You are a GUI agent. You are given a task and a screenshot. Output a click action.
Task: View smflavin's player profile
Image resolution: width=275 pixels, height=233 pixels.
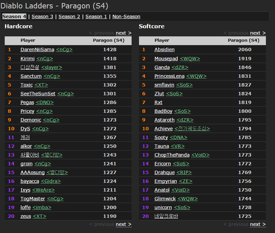click(164, 85)
